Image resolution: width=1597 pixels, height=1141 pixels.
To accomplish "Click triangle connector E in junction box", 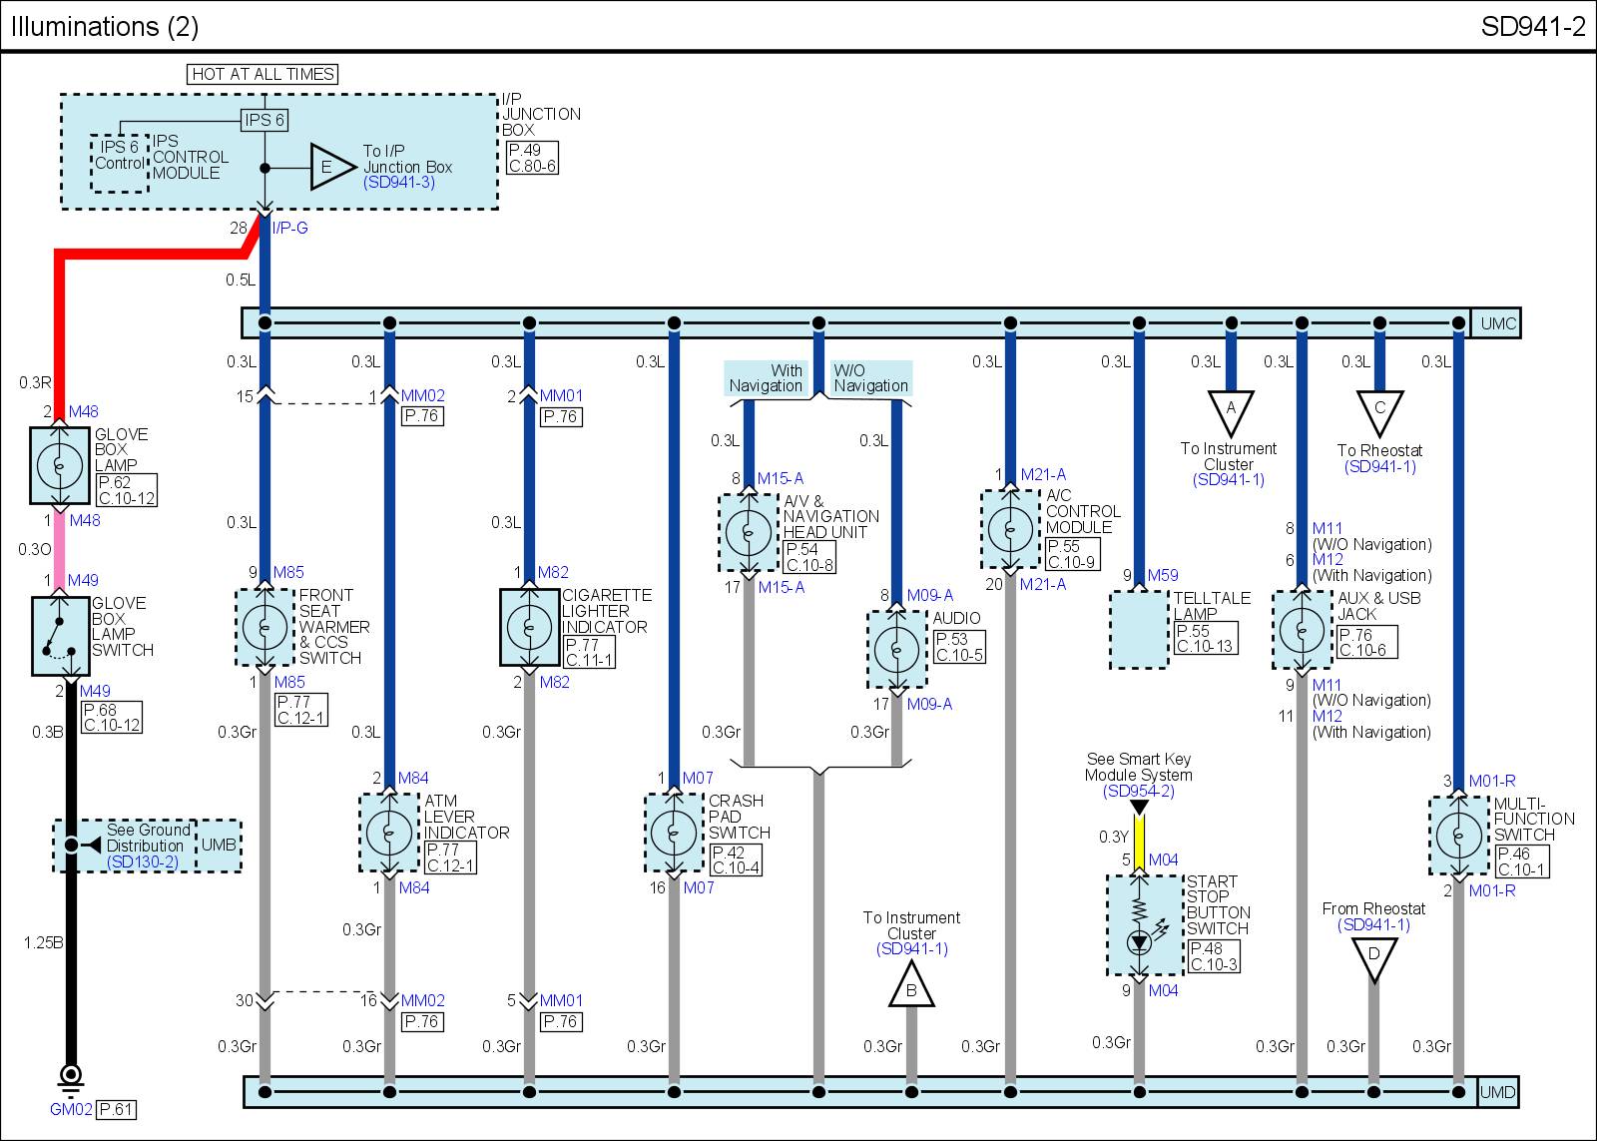I will point(329,168).
